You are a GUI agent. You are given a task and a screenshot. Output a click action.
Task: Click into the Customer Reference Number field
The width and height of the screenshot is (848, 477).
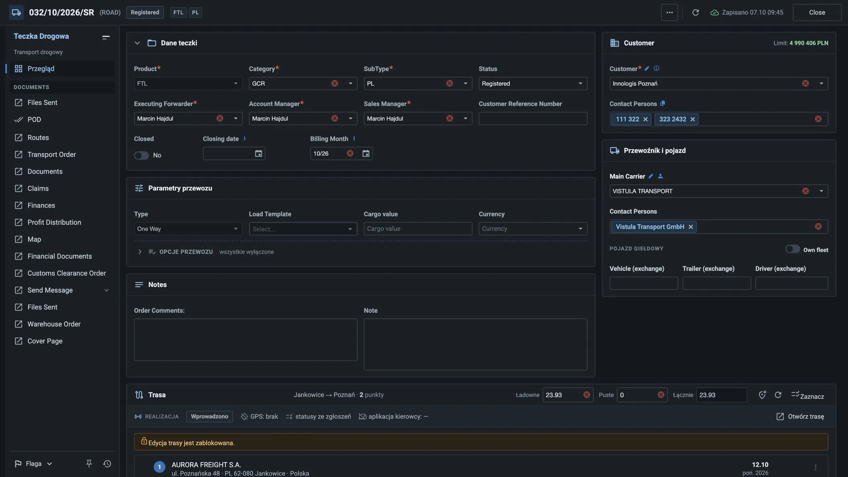(533, 118)
